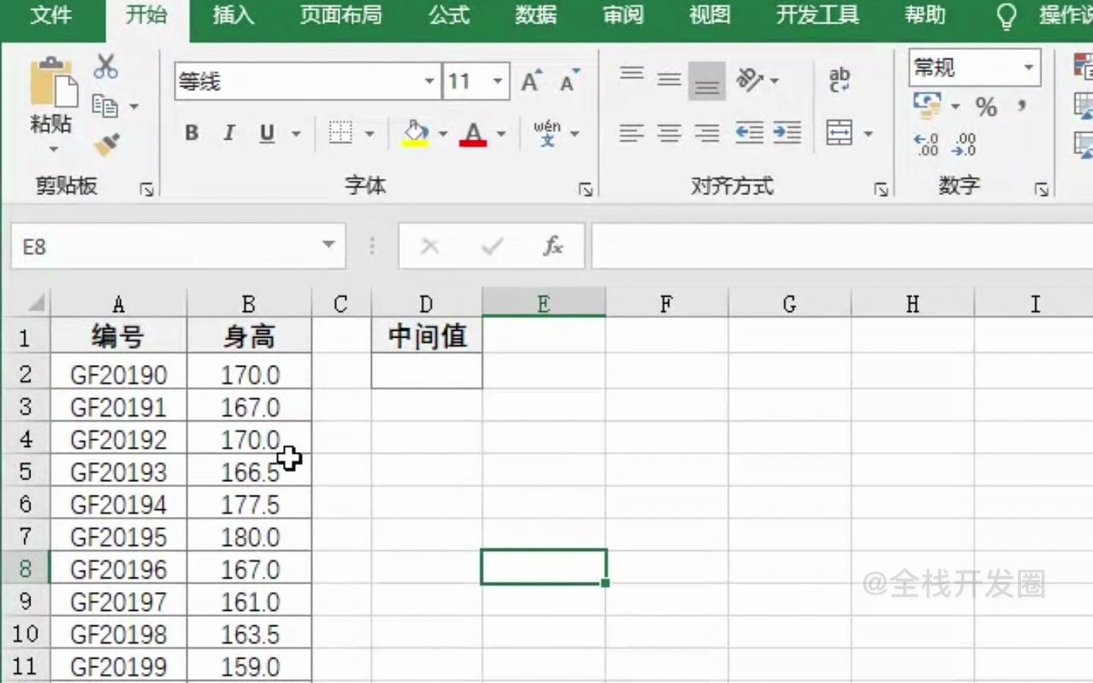Switch to 公式 tab

pos(449,15)
